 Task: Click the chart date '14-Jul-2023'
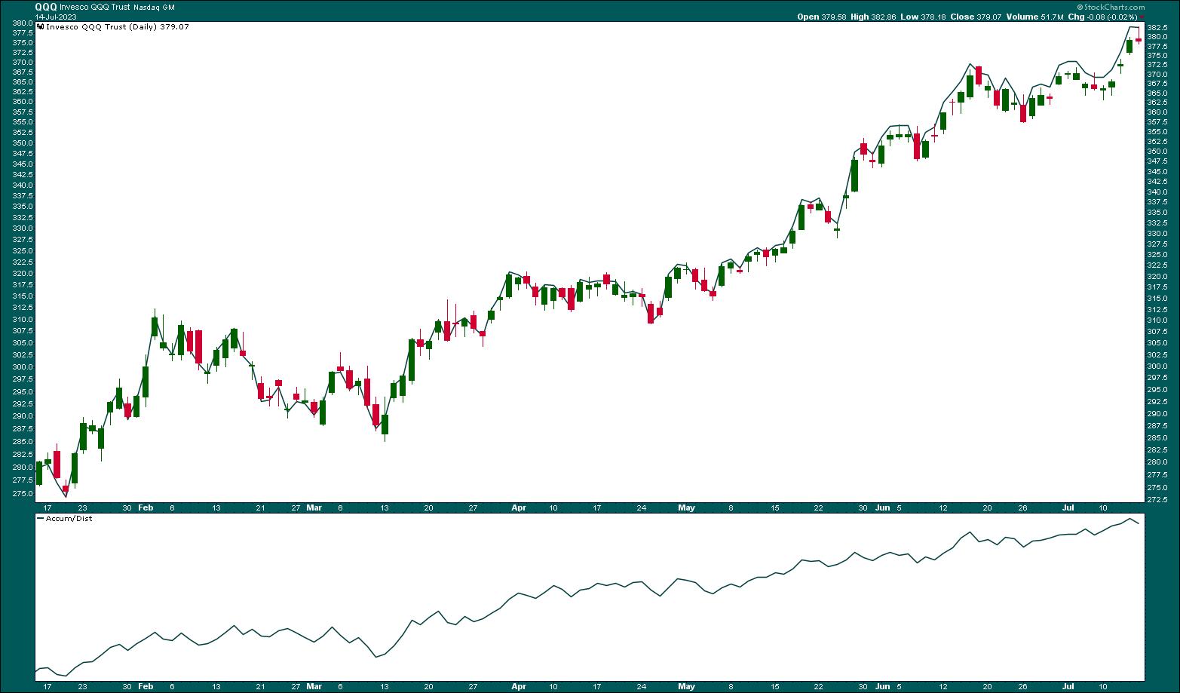click(x=55, y=16)
